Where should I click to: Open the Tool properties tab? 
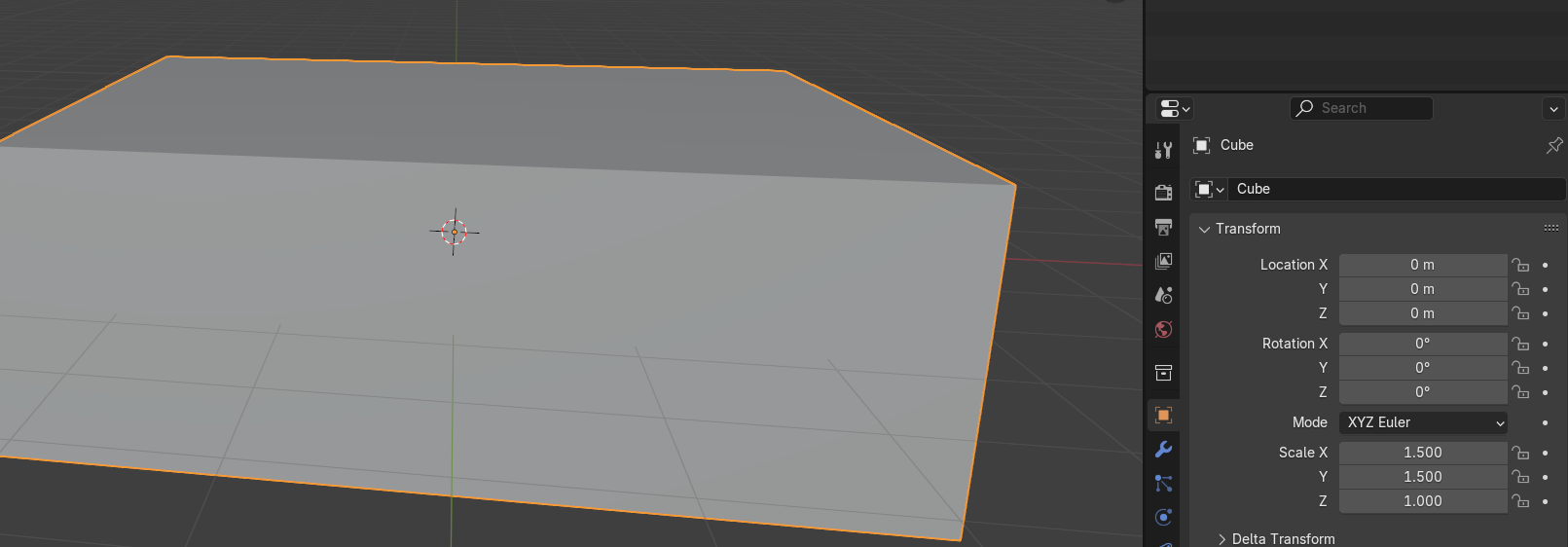(1163, 150)
